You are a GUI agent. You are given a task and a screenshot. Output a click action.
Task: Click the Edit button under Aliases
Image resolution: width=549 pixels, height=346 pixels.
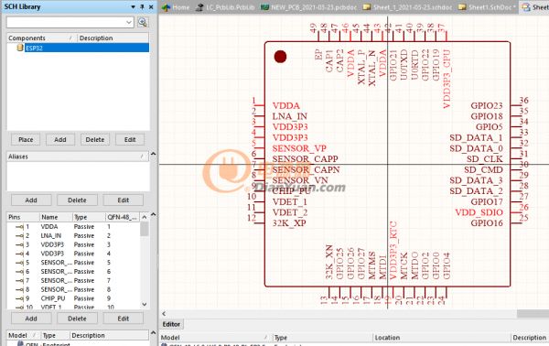pyautogui.click(x=123, y=200)
